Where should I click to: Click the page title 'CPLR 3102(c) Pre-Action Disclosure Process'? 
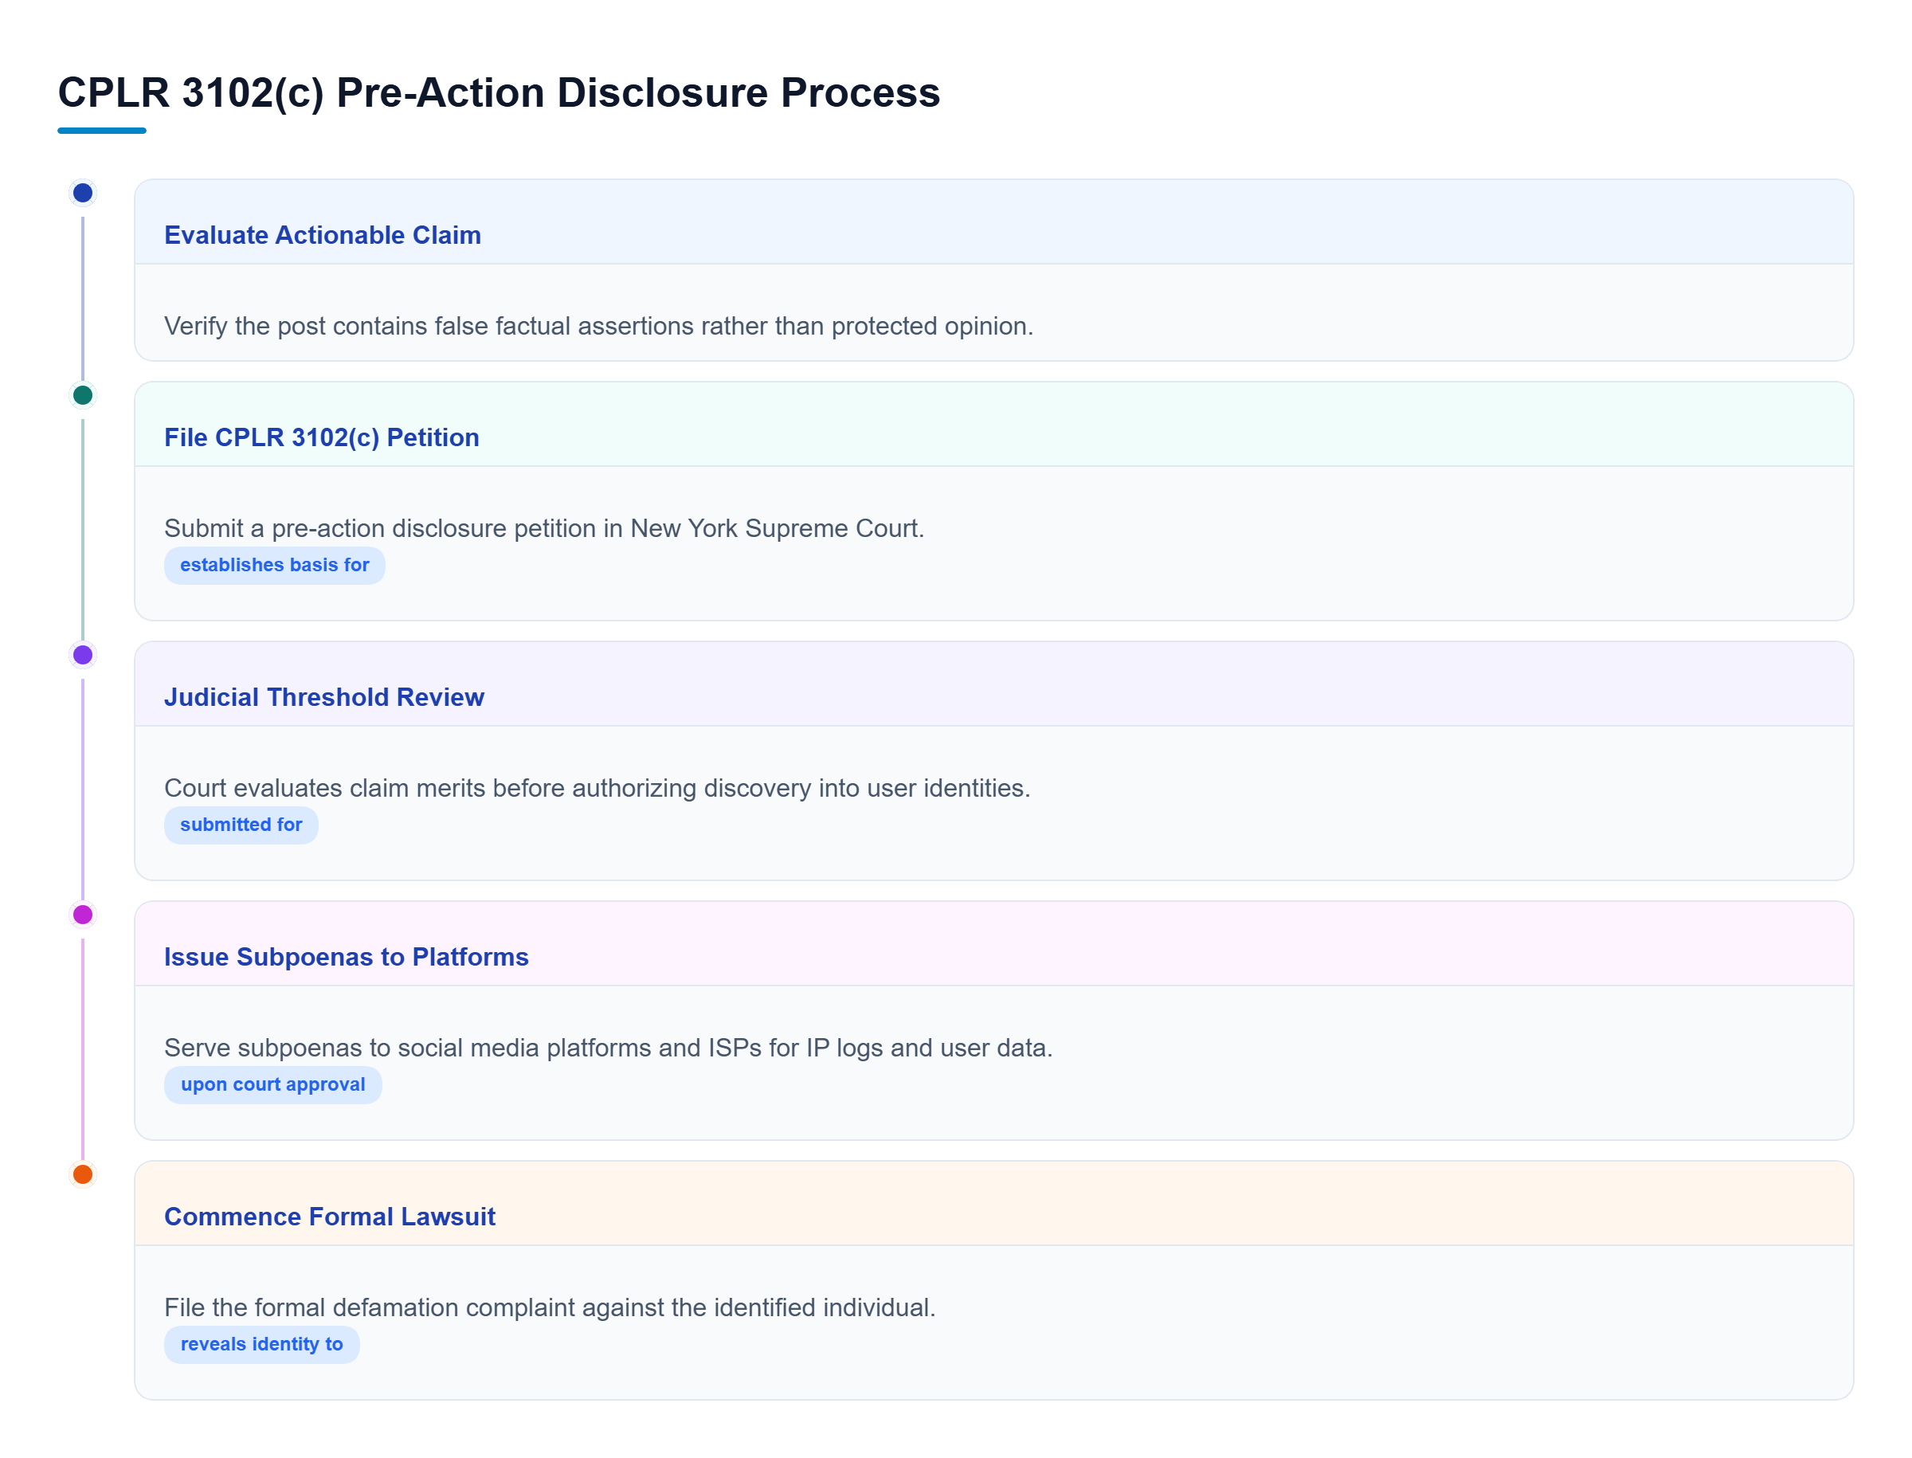tap(498, 93)
